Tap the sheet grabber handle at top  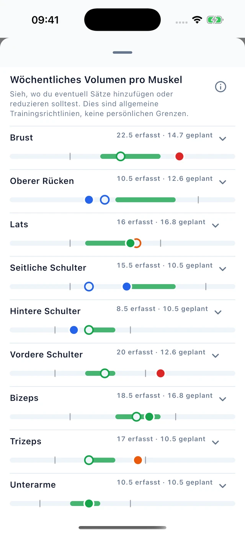coord(122,53)
